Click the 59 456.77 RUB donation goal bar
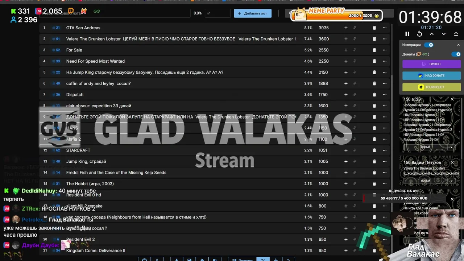464x261 pixels. point(404,198)
